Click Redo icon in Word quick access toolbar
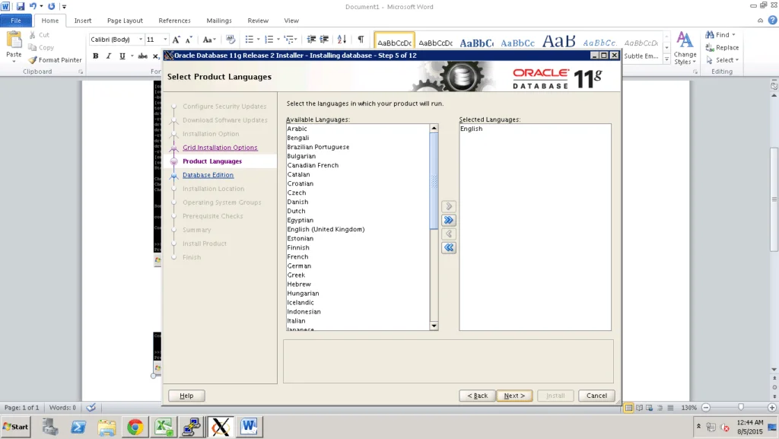 tap(51, 6)
